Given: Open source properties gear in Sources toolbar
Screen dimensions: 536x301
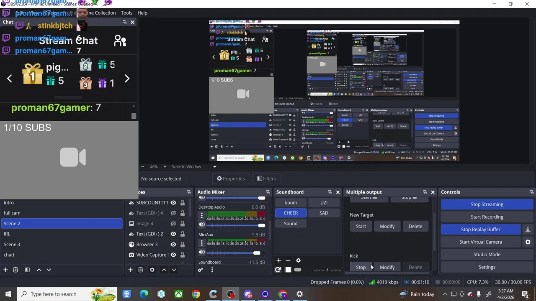Looking at the screenshot, I should point(152,270).
